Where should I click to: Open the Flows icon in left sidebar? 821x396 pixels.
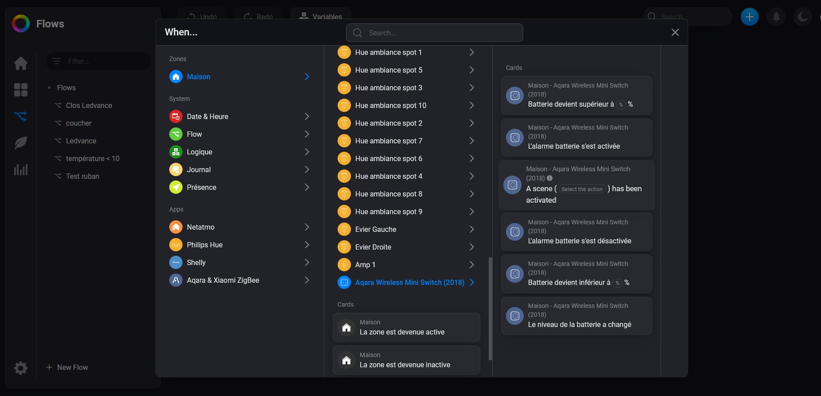(x=21, y=116)
